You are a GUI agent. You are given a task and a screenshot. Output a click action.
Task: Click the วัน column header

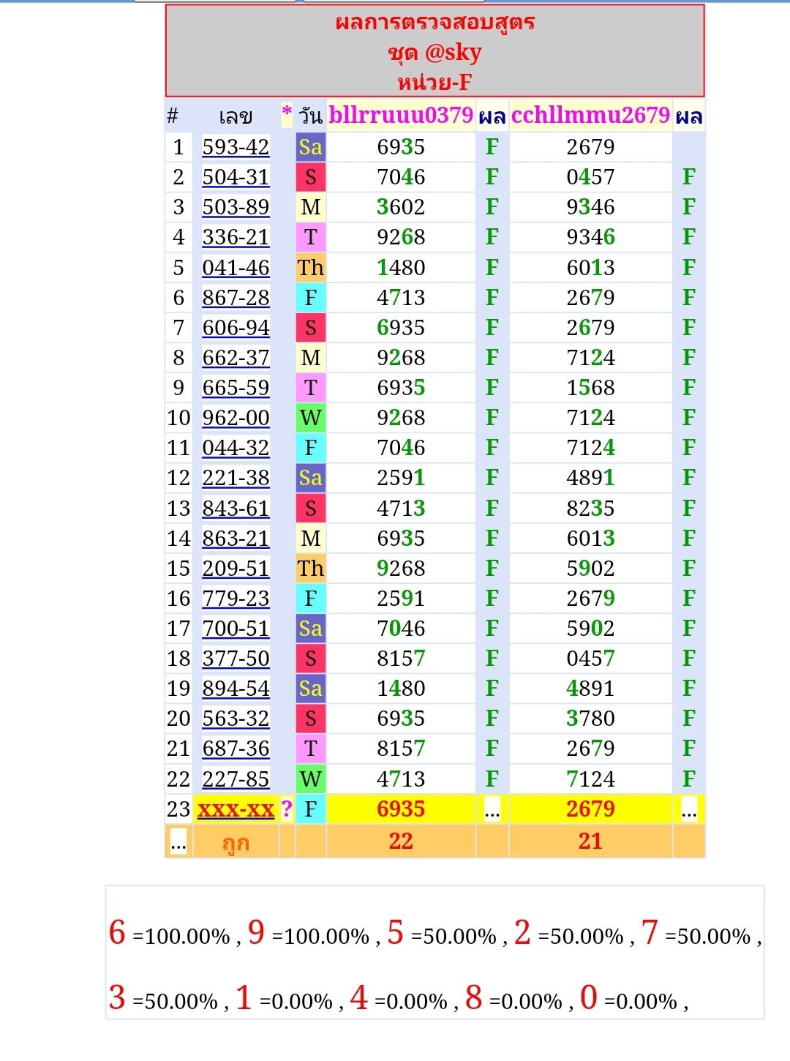(310, 116)
